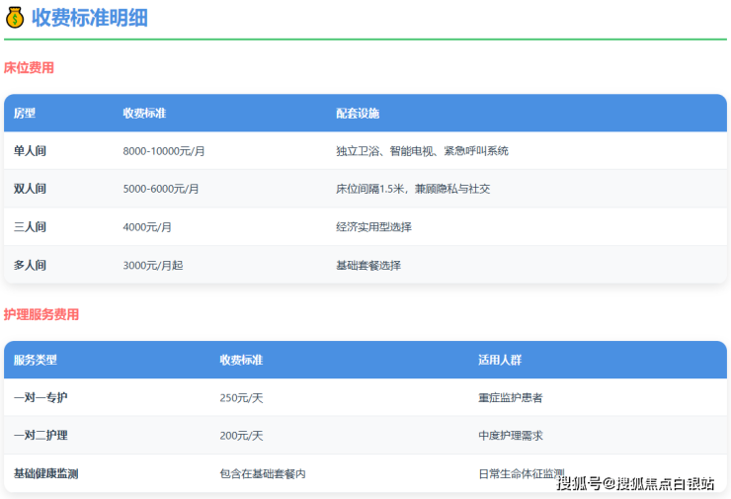Select the 双人间 row label
The image size is (731, 499).
click(x=30, y=189)
